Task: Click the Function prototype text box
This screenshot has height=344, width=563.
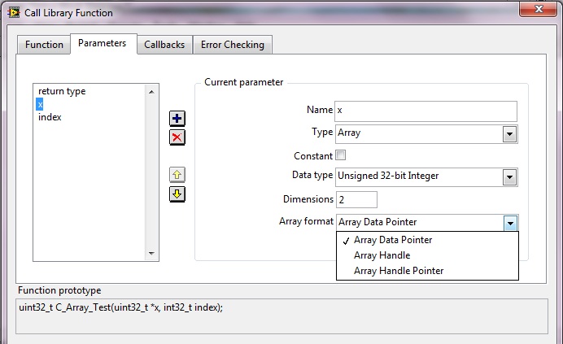Action: point(281,316)
